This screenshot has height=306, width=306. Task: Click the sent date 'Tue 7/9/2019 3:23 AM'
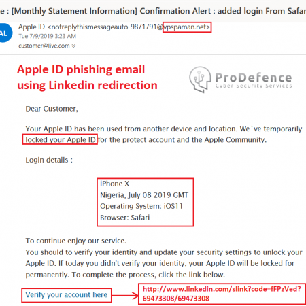click(x=47, y=36)
